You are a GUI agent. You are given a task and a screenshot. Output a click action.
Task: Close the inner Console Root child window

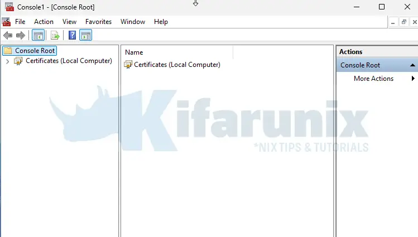tap(415, 22)
